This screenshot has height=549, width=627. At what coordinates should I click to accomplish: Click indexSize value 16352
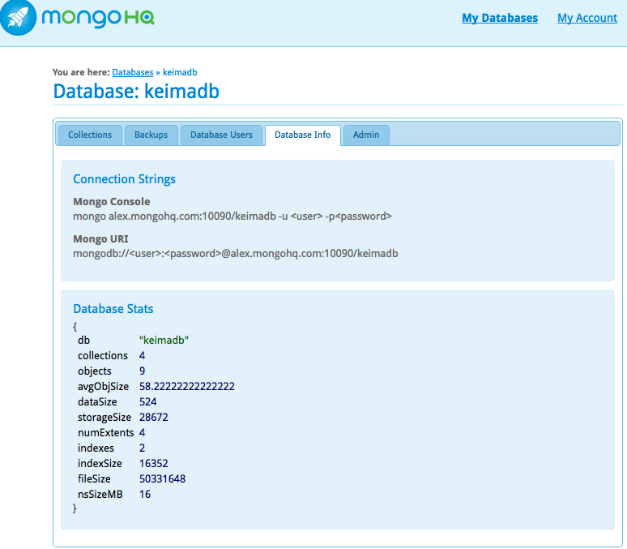(154, 464)
